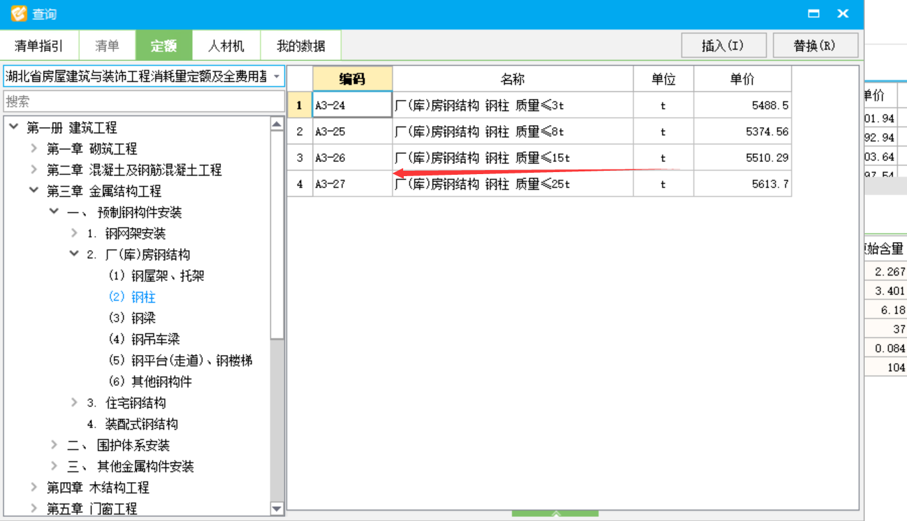Click the 名称 column header
This screenshot has height=521, width=907.
(513, 79)
